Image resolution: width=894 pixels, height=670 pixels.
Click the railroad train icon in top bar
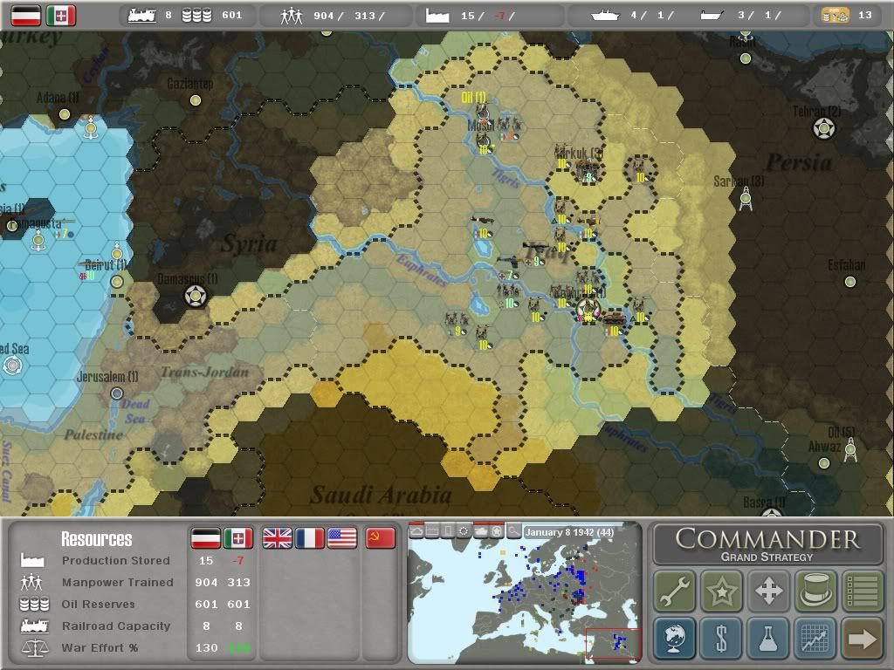pos(142,16)
